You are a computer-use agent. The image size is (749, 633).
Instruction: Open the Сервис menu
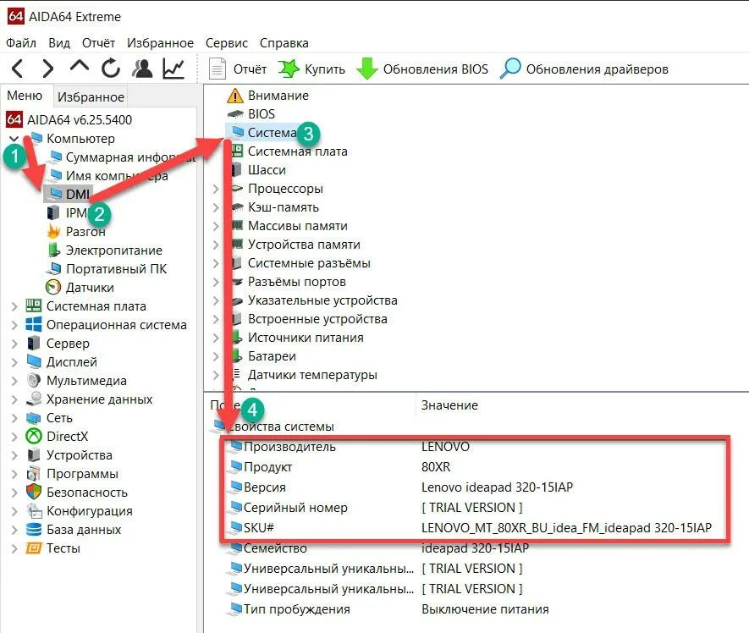227,43
